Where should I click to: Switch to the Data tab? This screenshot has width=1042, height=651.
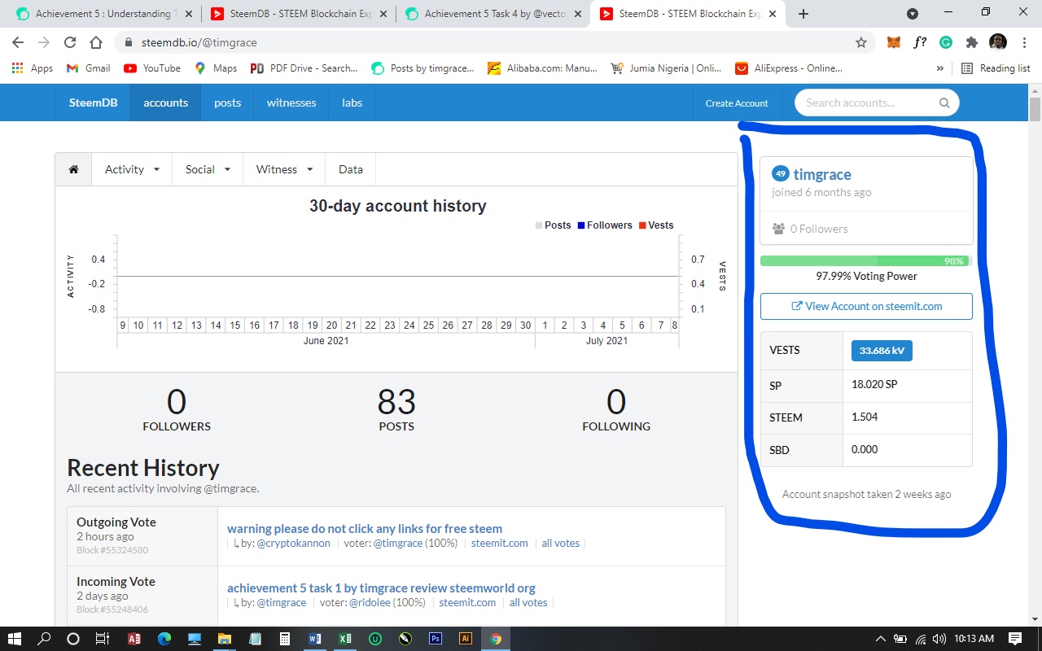(x=350, y=168)
